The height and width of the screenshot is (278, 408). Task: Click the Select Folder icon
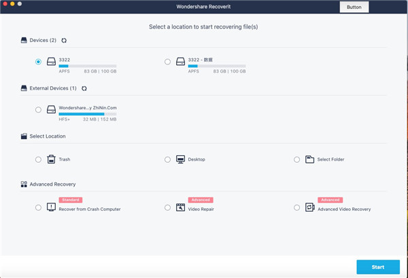tap(309, 159)
